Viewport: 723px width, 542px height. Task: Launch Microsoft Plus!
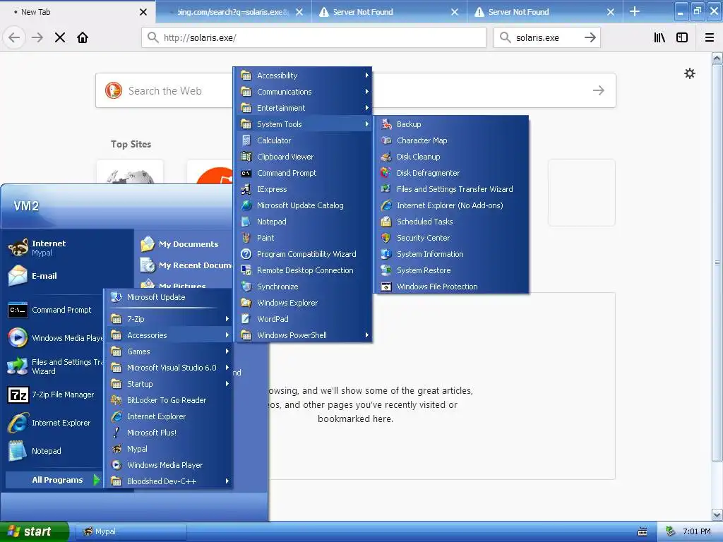[x=169, y=433]
